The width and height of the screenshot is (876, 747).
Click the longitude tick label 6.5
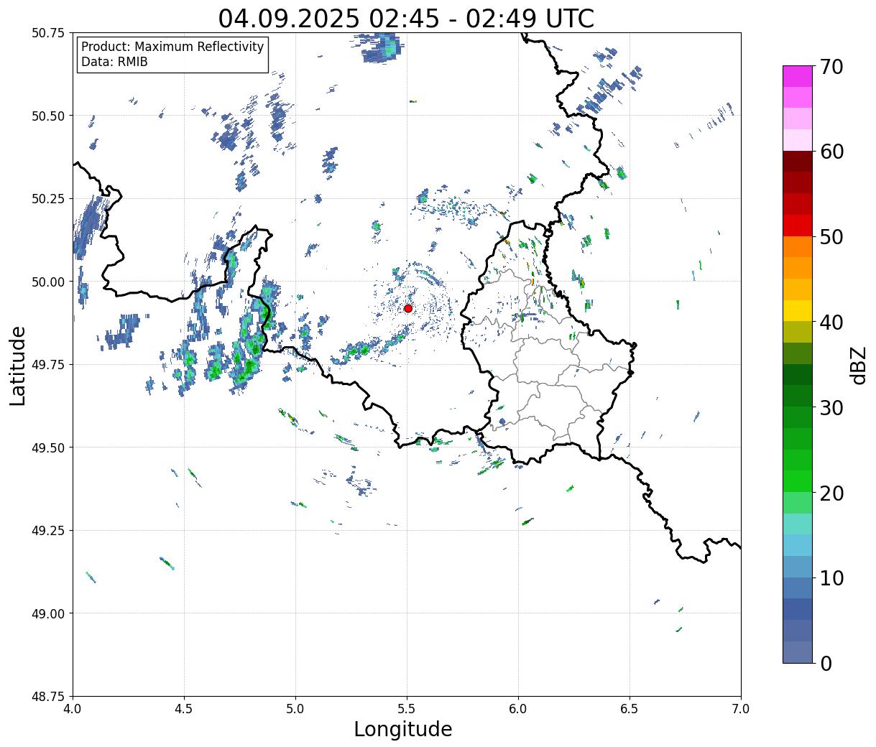[x=630, y=708]
